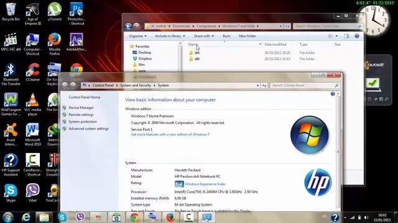The width and height of the screenshot is (398, 223).
Task: Select Dropbox in the Favorites list
Action: [142, 58]
